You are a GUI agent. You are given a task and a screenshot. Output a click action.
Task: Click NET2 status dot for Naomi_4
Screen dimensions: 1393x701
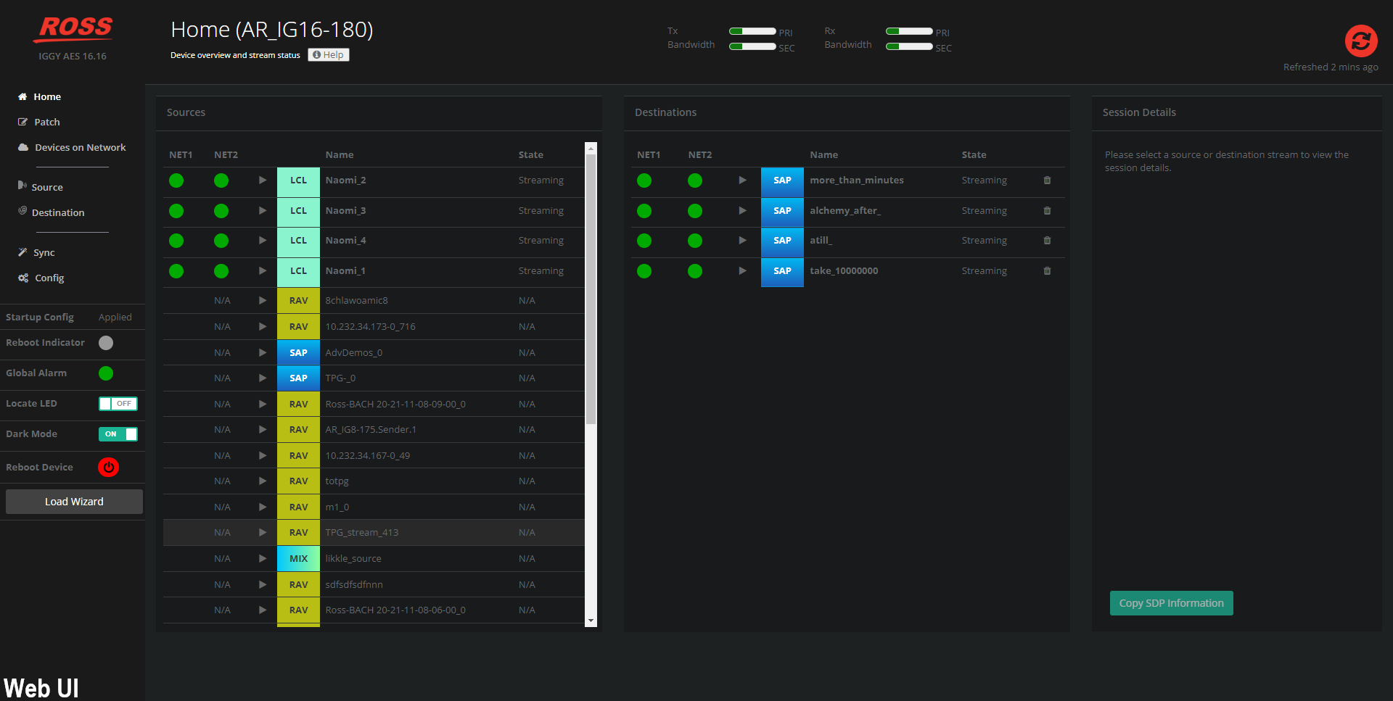[221, 241]
